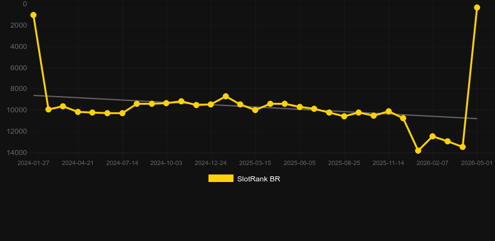Viewport: 495px width, 241px height.
Task: Click the last data point at 2026-05-01
Action: point(477,8)
